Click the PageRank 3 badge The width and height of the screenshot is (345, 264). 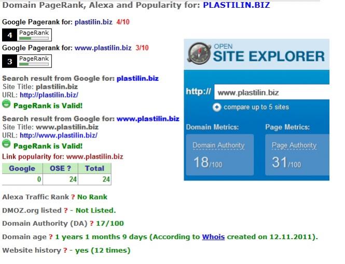click(x=27, y=61)
